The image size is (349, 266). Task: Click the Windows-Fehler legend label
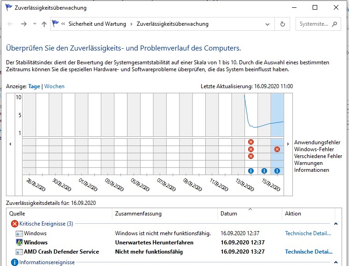click(314, 149)
